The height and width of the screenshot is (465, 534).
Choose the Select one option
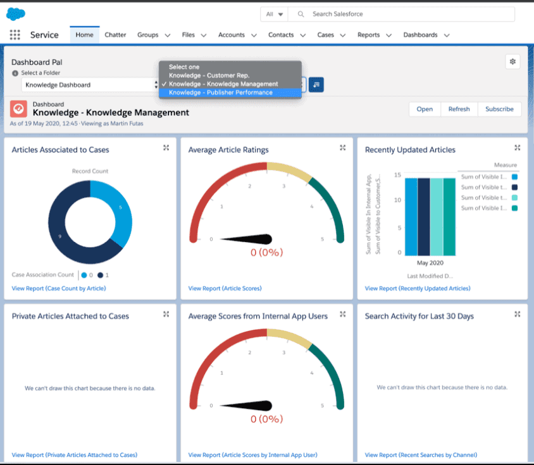pos(230,67)
